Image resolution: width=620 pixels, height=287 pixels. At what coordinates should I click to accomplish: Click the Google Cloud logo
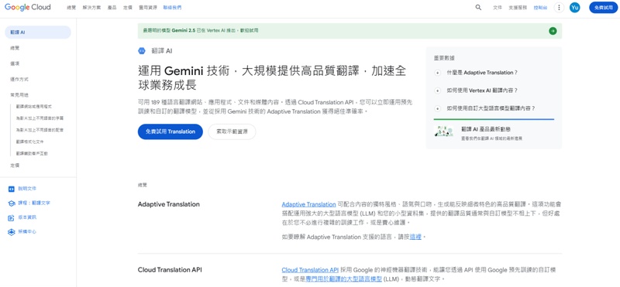click(28, 7)
